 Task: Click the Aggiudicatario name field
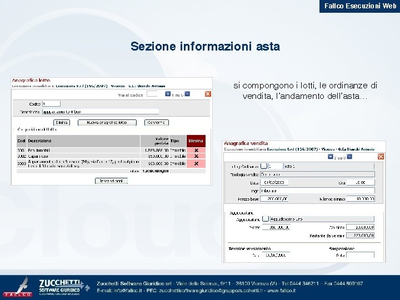(x=322, y=219)
